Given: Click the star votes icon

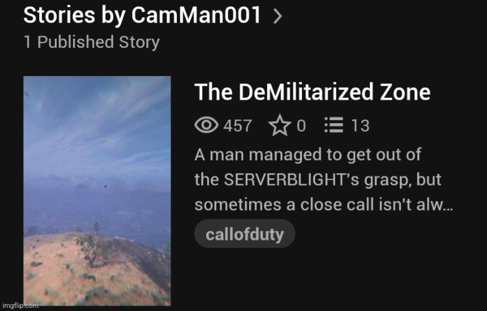Looking at the screenshot, I should [x=280, y=125].
